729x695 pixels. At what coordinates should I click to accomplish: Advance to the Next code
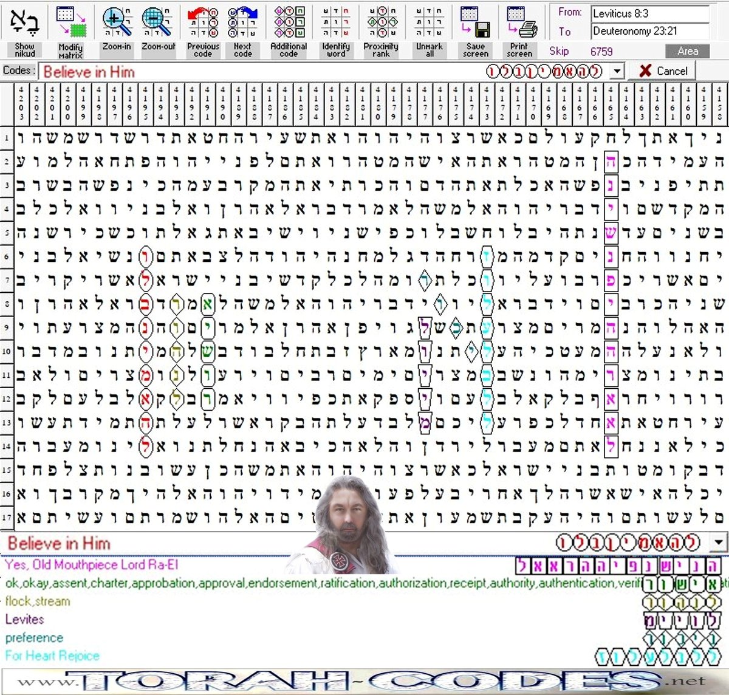[242, 27]
